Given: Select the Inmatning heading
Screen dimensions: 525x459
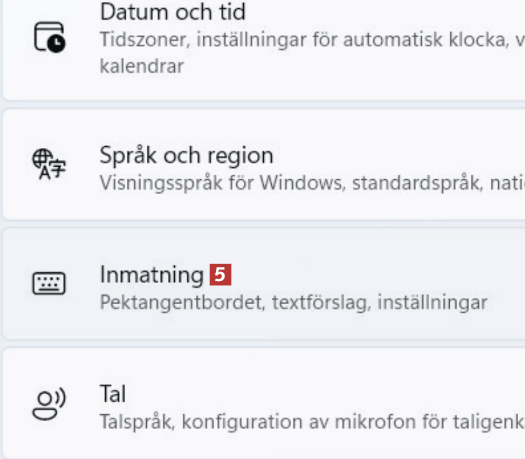Looking at the screenshot, I should (151, 274).
